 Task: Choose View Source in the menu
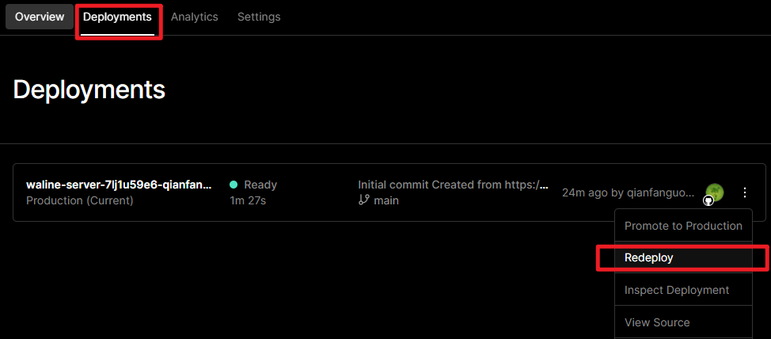click(657, 322)
